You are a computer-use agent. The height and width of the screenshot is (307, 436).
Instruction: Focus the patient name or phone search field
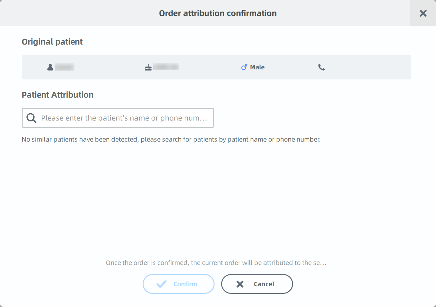pyautogui.click(x=118, y=118)
